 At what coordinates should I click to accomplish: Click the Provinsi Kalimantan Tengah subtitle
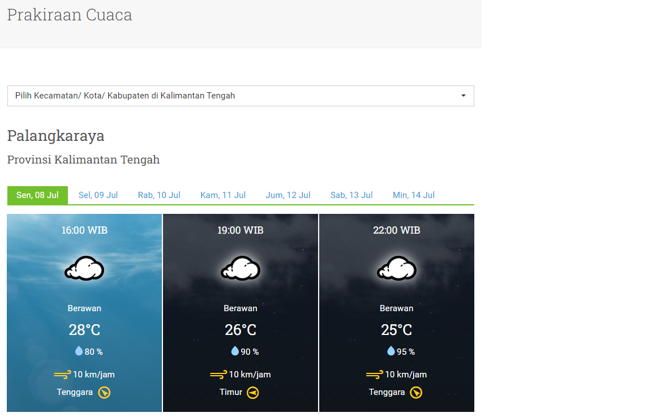pos(84,160)
